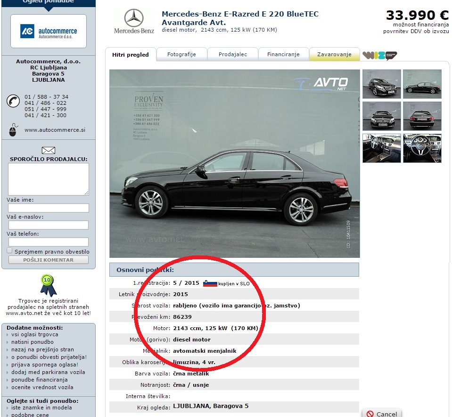Click the phone icon beside dealer numbers
452x417 pixels.
tap(13, 101)
